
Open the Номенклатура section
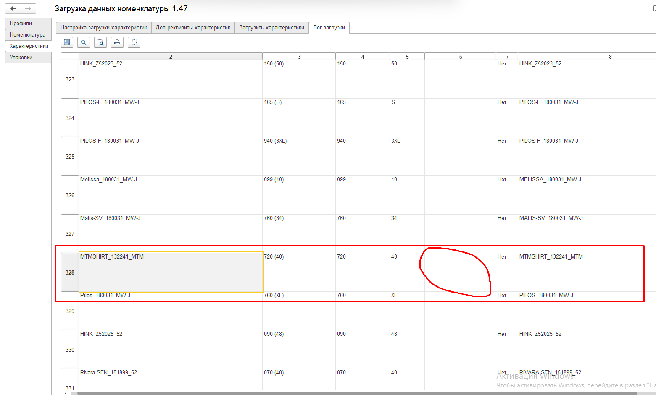pos(28,35)
